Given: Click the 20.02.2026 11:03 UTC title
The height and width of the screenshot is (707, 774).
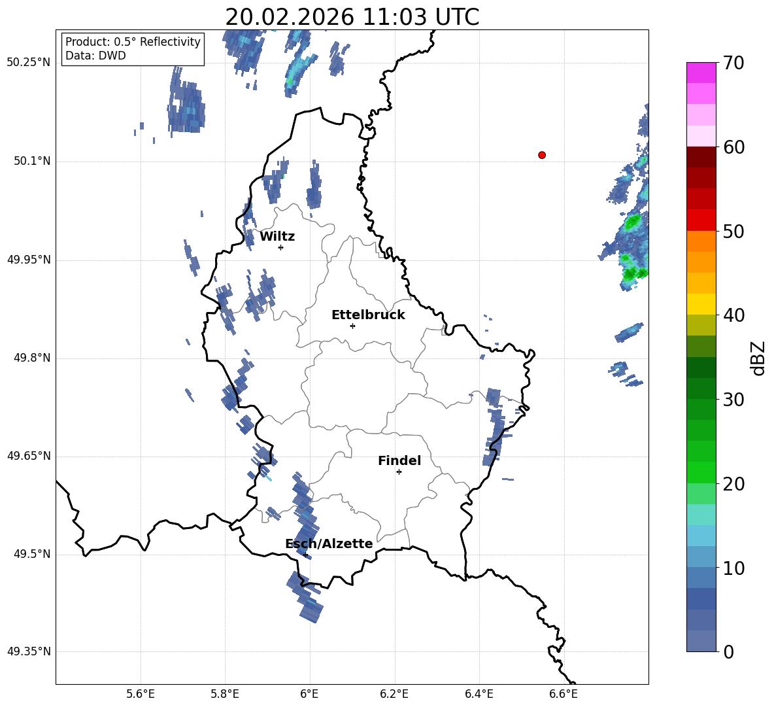Looking at the screenshot, I should 352,17.
